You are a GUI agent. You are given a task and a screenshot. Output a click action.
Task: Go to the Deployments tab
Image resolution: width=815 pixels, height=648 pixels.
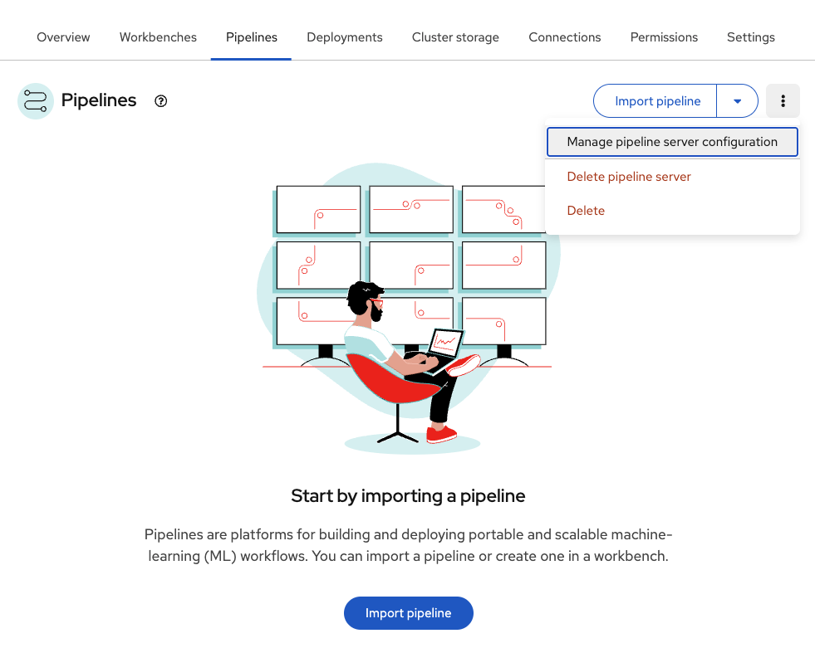pyautogui.click(x=345, y=37)
